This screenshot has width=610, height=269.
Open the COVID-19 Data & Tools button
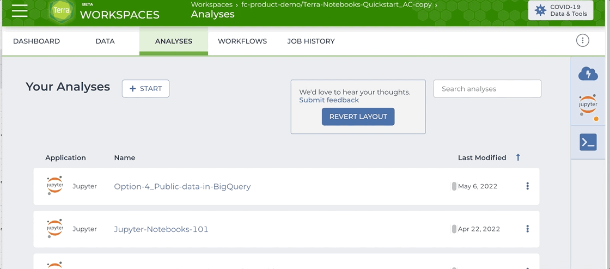[560, 10]
